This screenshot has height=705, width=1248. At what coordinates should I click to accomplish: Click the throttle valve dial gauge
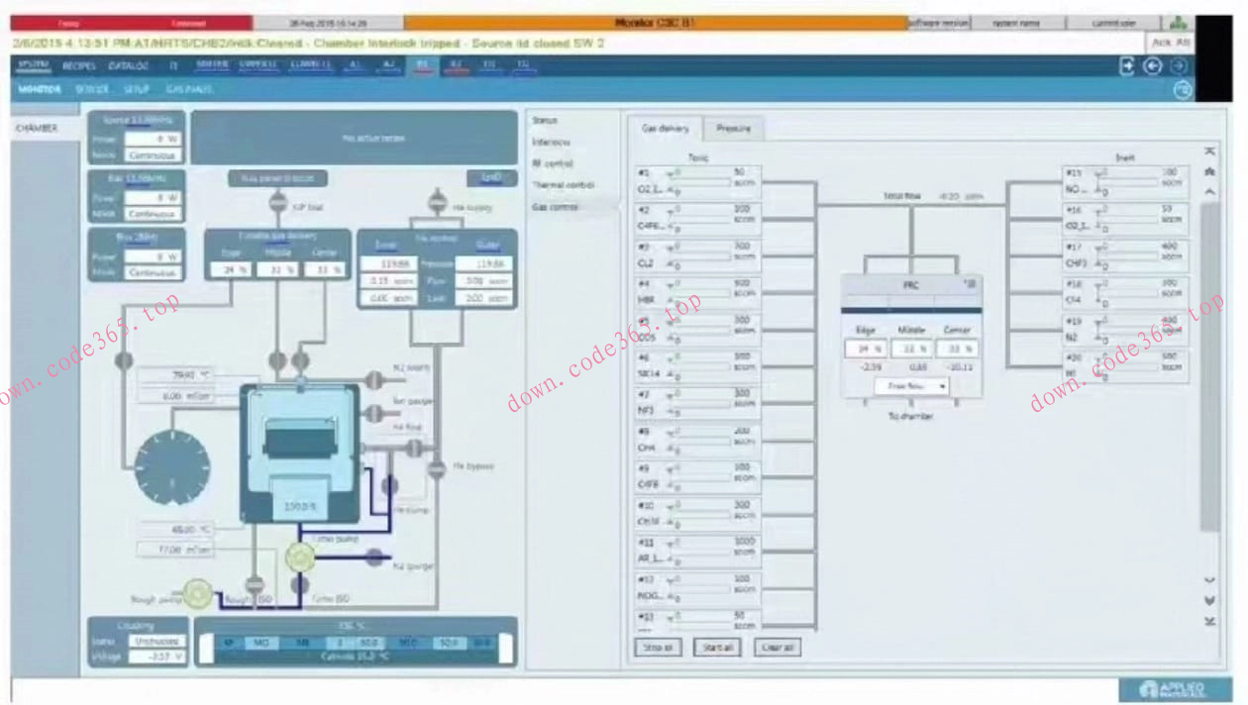pyautogui.click(x=172, y=467)
